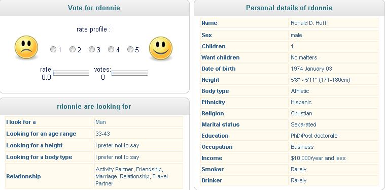Click the Children value '1'
Image resolution: width=386 pixels, height=190 pixels.
click(292, 46)
